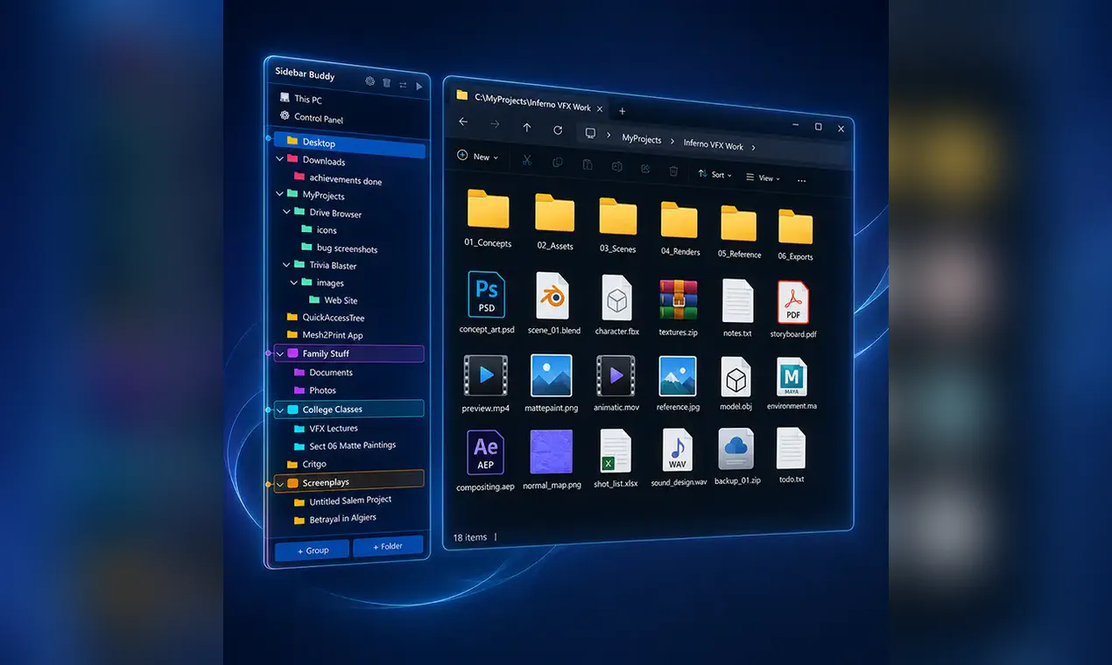The image size is (1112, 665).
Task: Click the + Folder button
Action: (x=388, y=546)
